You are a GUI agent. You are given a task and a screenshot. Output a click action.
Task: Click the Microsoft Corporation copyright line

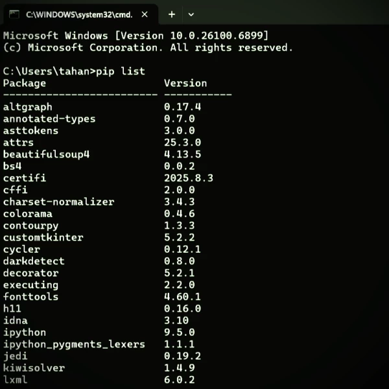click(148, 47)
